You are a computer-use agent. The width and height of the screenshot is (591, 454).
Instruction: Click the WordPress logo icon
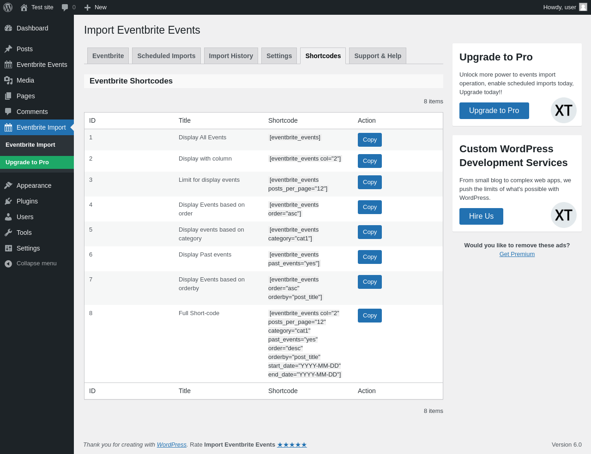tap(8, 7)
